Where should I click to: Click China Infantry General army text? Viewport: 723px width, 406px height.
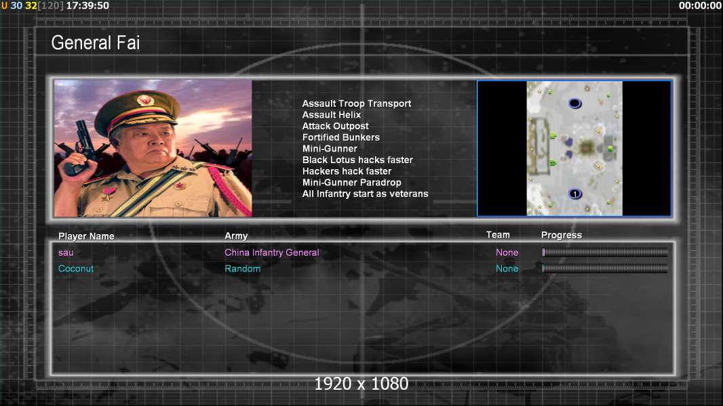pyautogui.click(x=271, y=252)
